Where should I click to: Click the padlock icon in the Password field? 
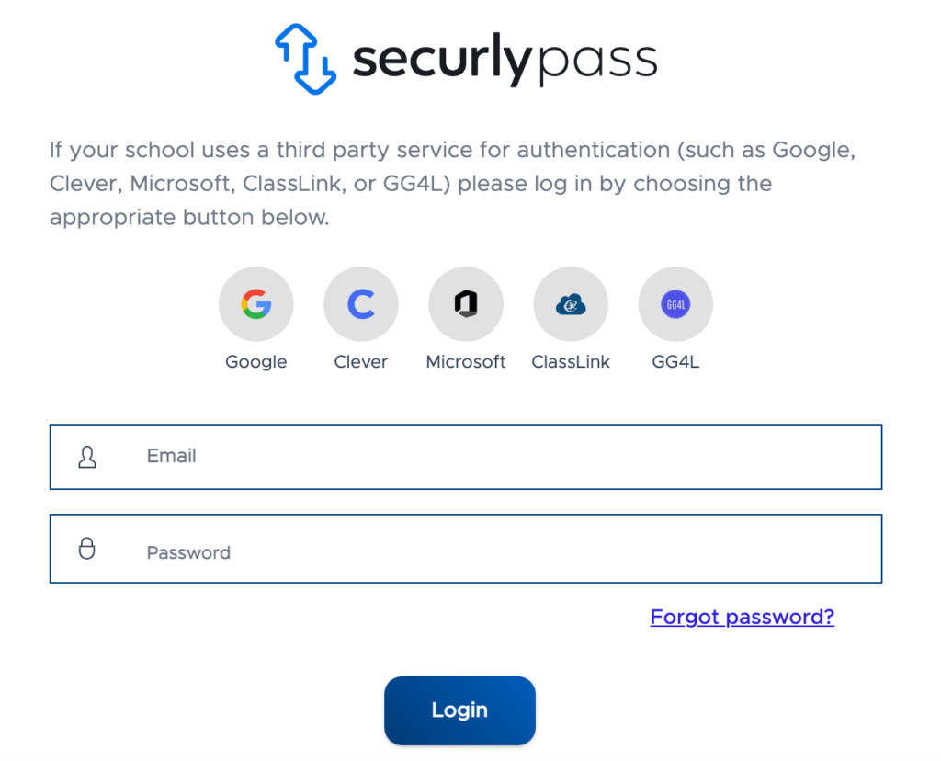click(87, 548)
